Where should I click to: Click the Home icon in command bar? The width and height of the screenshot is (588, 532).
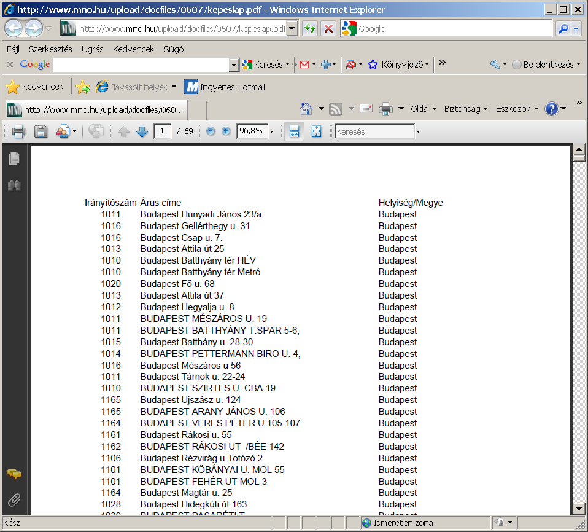pos(306,109)
